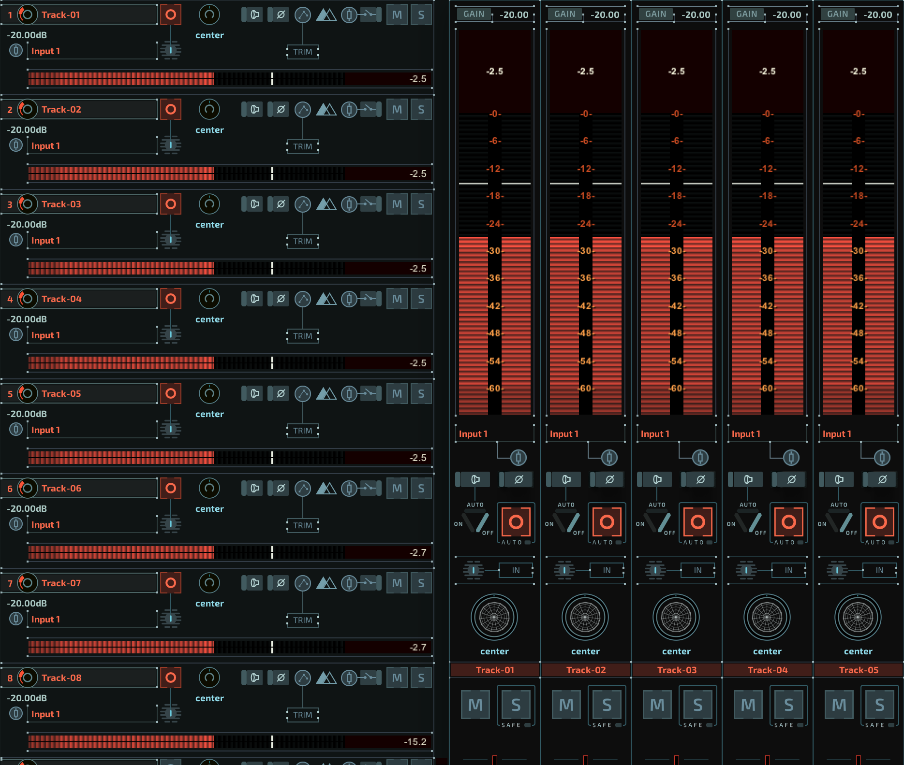Image resolution: width=904 pixels, height=765 pixels.
Task: Click the fader icon beside IN in Track-04 strip
Action: click(746, 570)
